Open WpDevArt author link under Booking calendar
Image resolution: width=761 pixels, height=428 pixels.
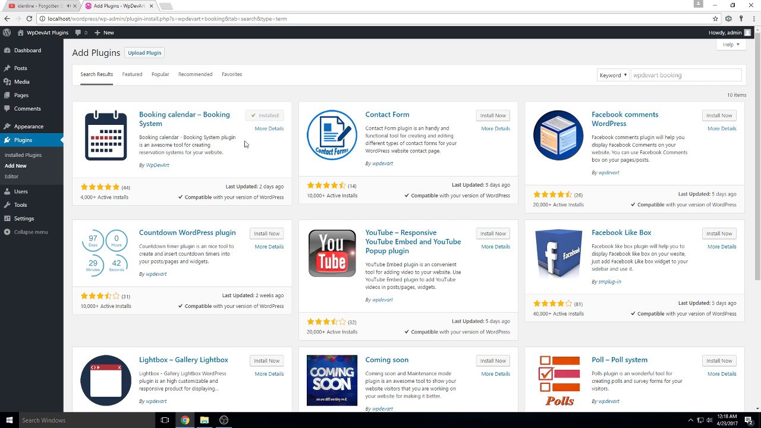(158, 165)
